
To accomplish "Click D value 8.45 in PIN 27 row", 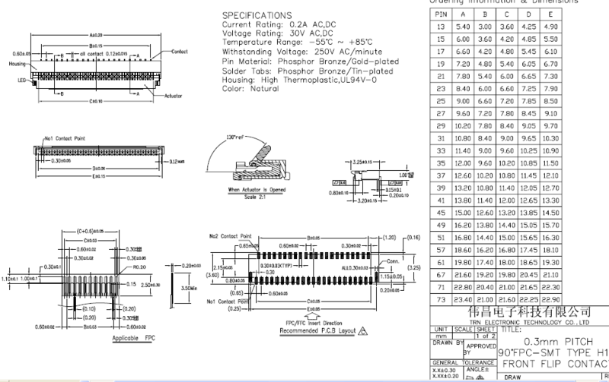I will coord(528,113).
